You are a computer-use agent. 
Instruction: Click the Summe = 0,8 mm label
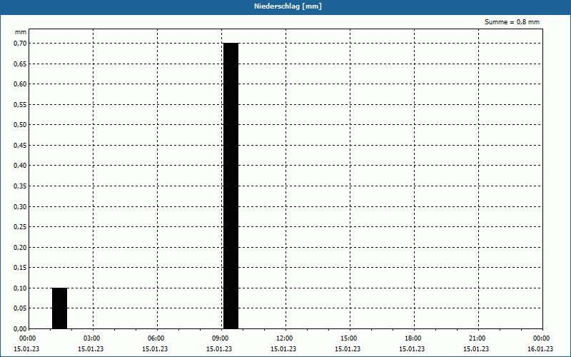click(512, 22)
